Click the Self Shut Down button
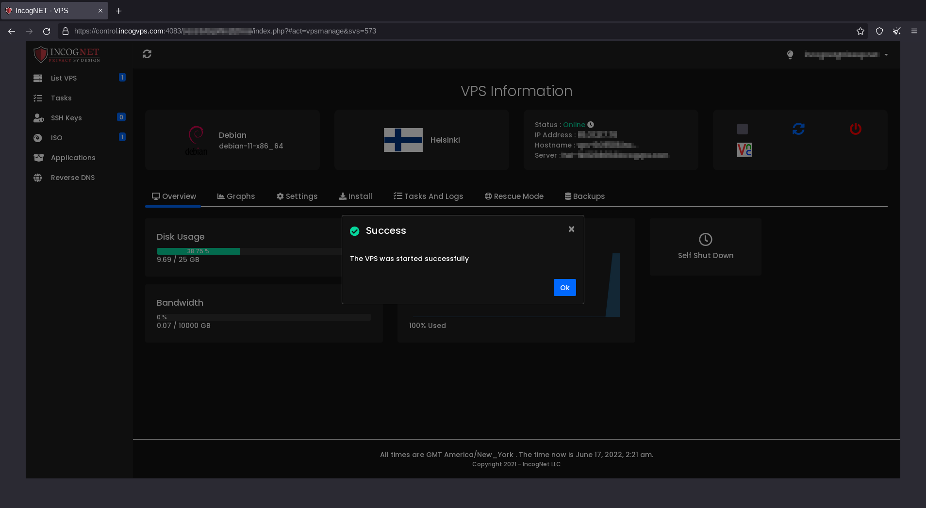The width and height of the screenshot is (926, 508). click(706, 247)
